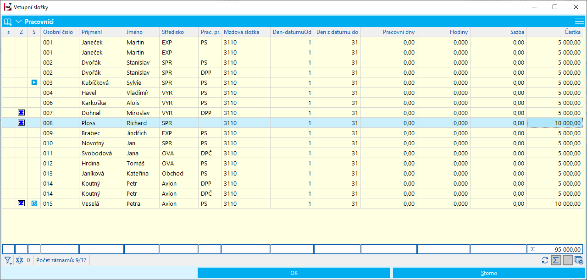The image size is (587, 280).
Task: Select the Kubíčková surname cell
Action: 101,82
